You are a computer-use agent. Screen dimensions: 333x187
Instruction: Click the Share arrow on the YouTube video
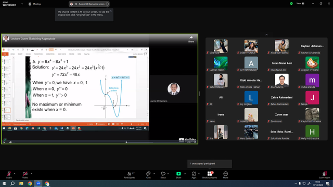[x=191, y=39]
